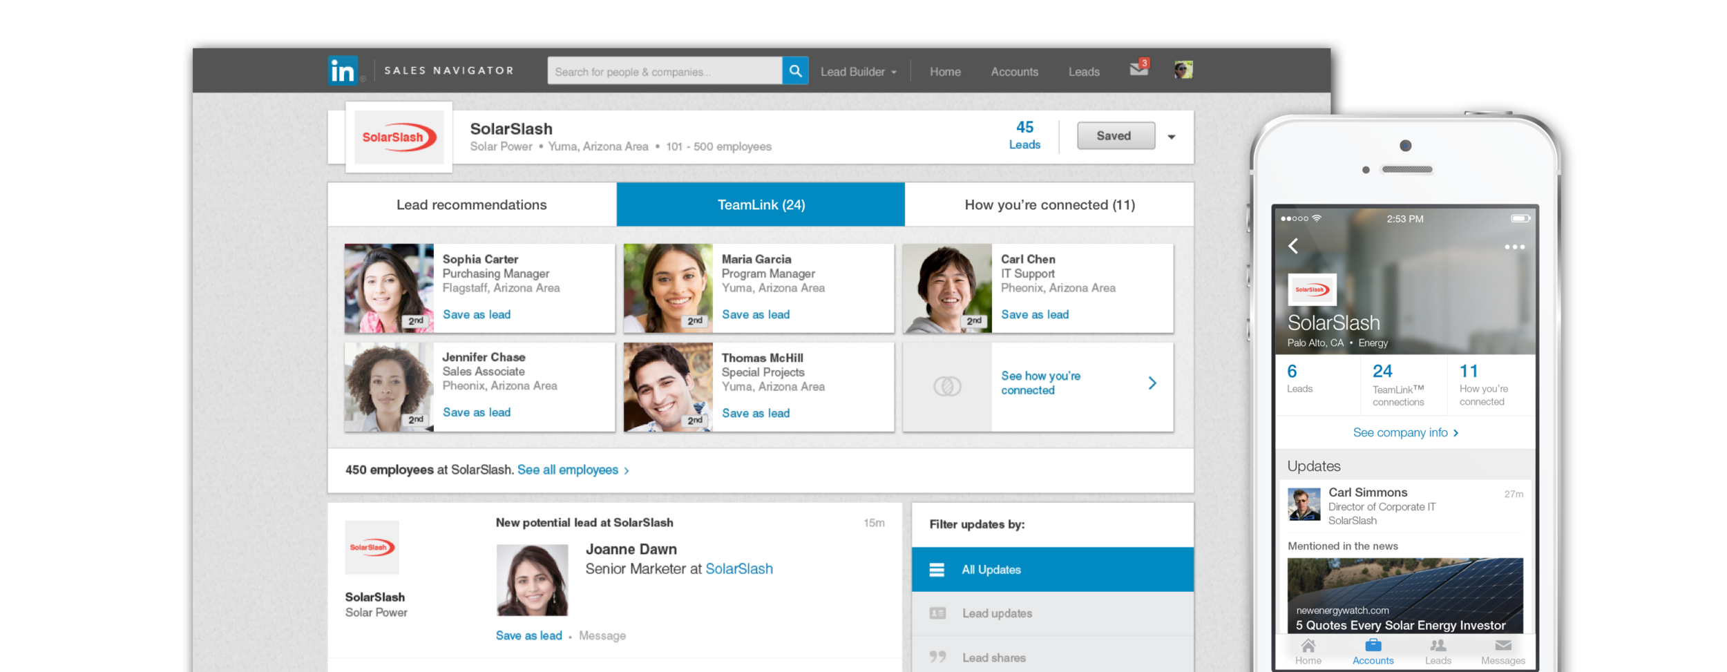
Task: Save Thomas McHill as lead
Action: click(756, 413)
